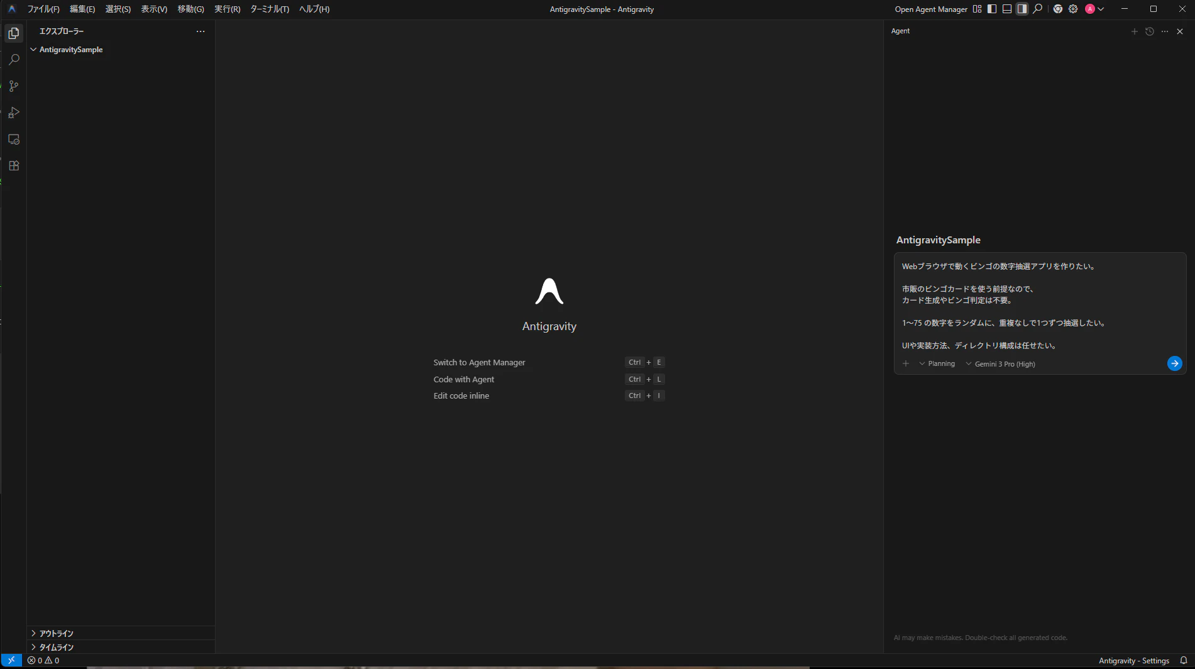This screenshot has height=669, width=1195.
Task: Click inside the Agent prompt text box
Action: coord(1040,306)
